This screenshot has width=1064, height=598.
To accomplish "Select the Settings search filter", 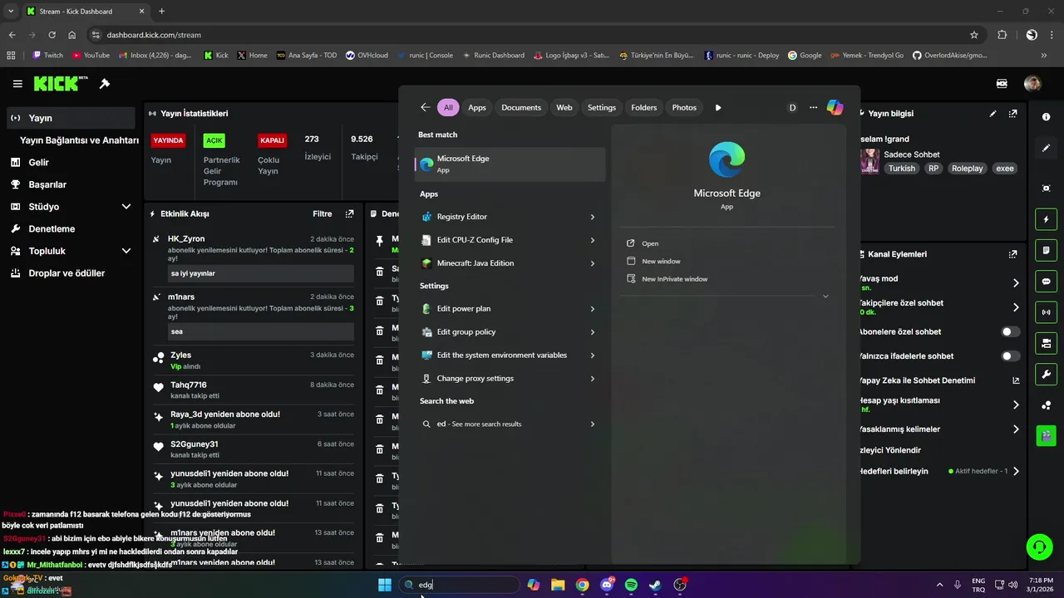I will click(602, 107).
